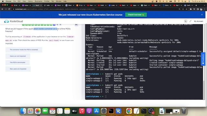Open System Settings from the dock
The height and width of the screenshot is (116, 207).
point(104,111)
